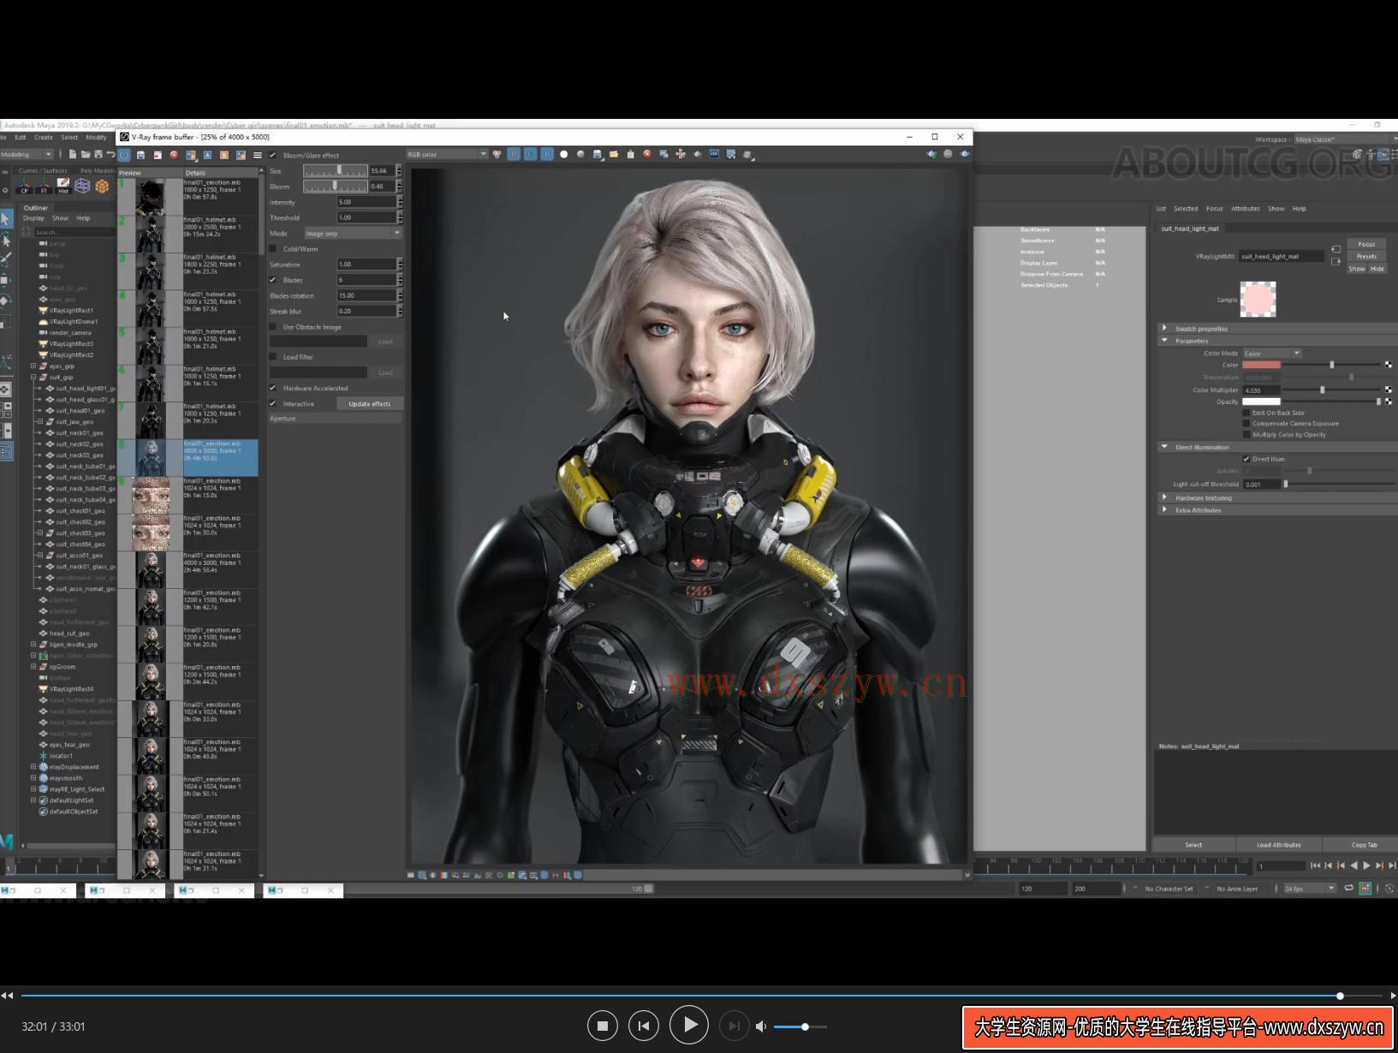
Task: Select the suit_head_light_mat tab
Action: pos(1190,229)
